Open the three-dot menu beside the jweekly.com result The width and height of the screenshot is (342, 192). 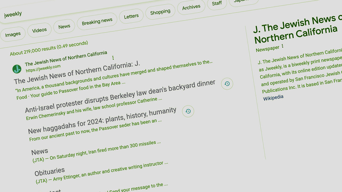pyautogui.click(x=113, y=58)
